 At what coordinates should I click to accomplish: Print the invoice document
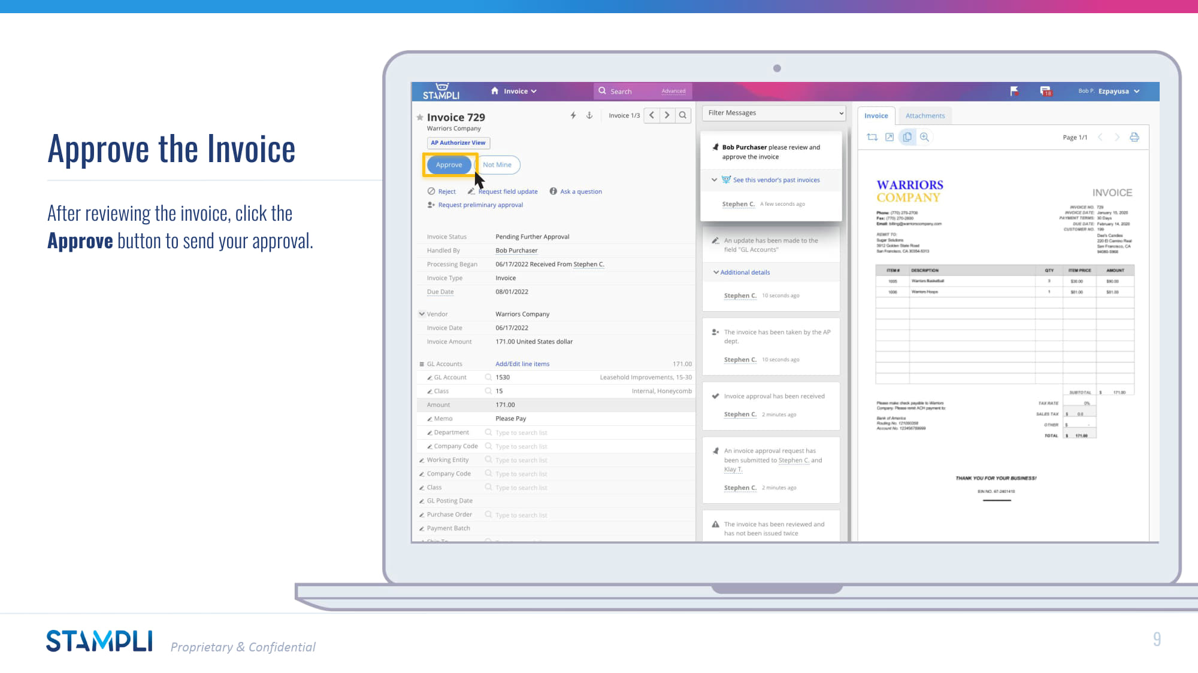[1134, 138]
